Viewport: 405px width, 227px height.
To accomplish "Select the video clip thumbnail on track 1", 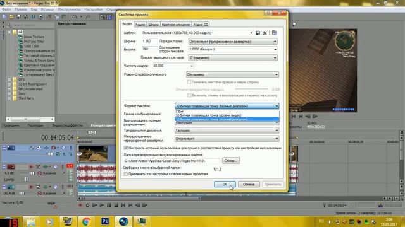I will point(93,154).
